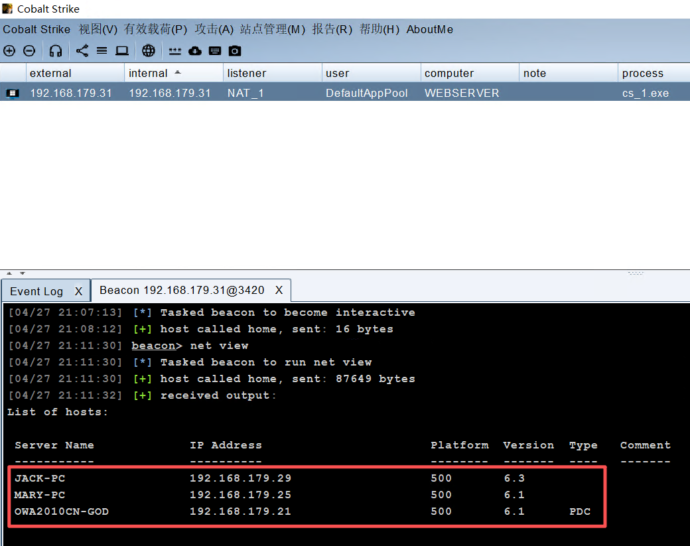Show the targets view laptop icon
This screenshot has width=690, height=546.
coord(122,51)
